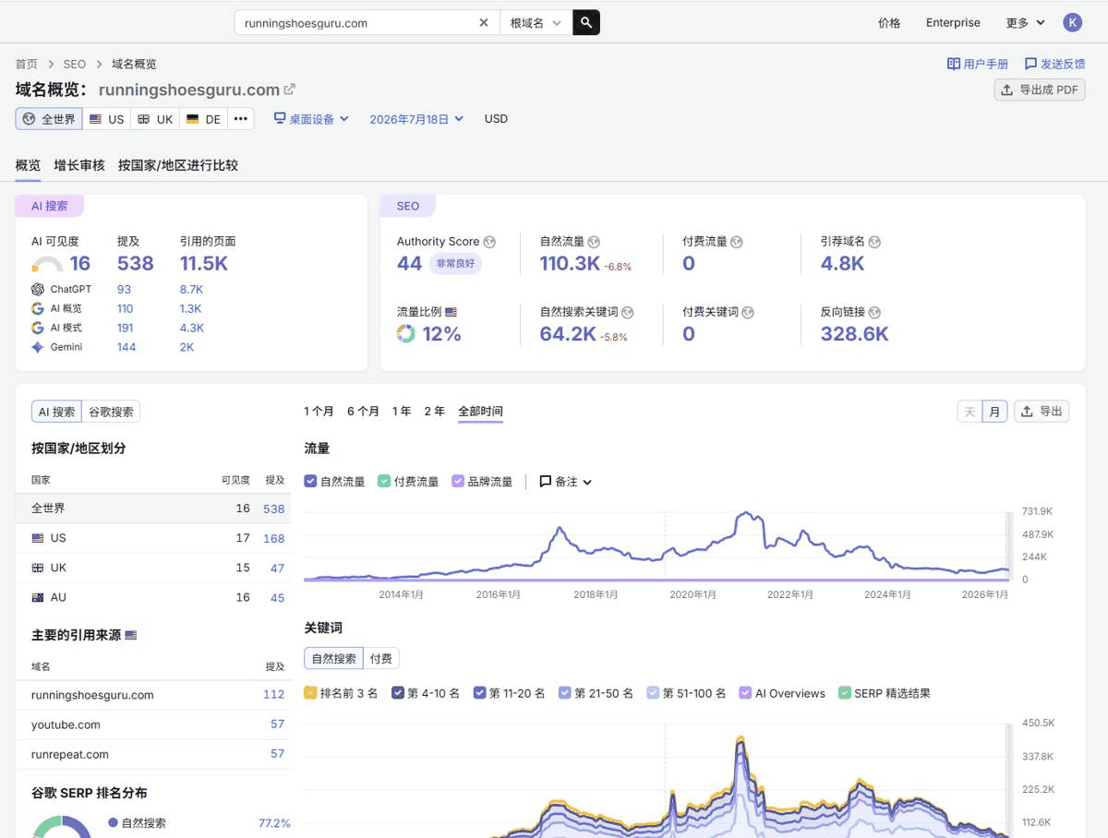Toggle the 自然流量 checkbox

311,481
